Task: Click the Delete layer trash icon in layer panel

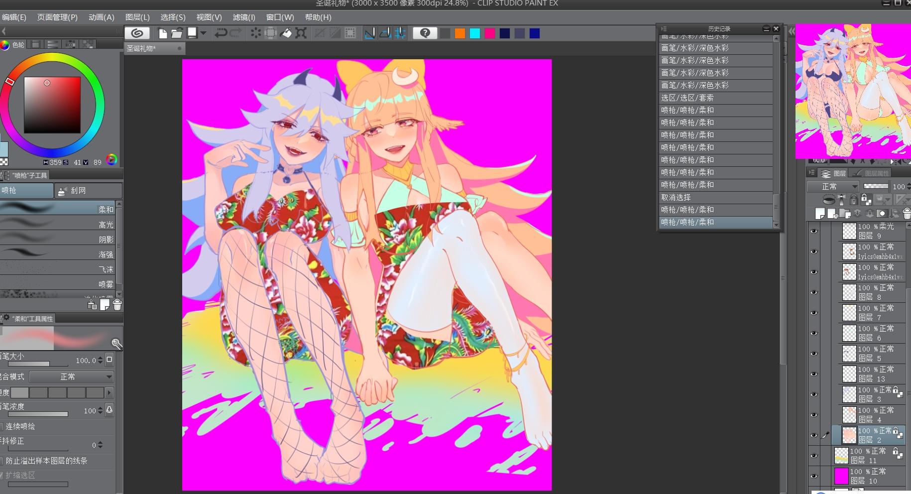Action: point(907,214)
